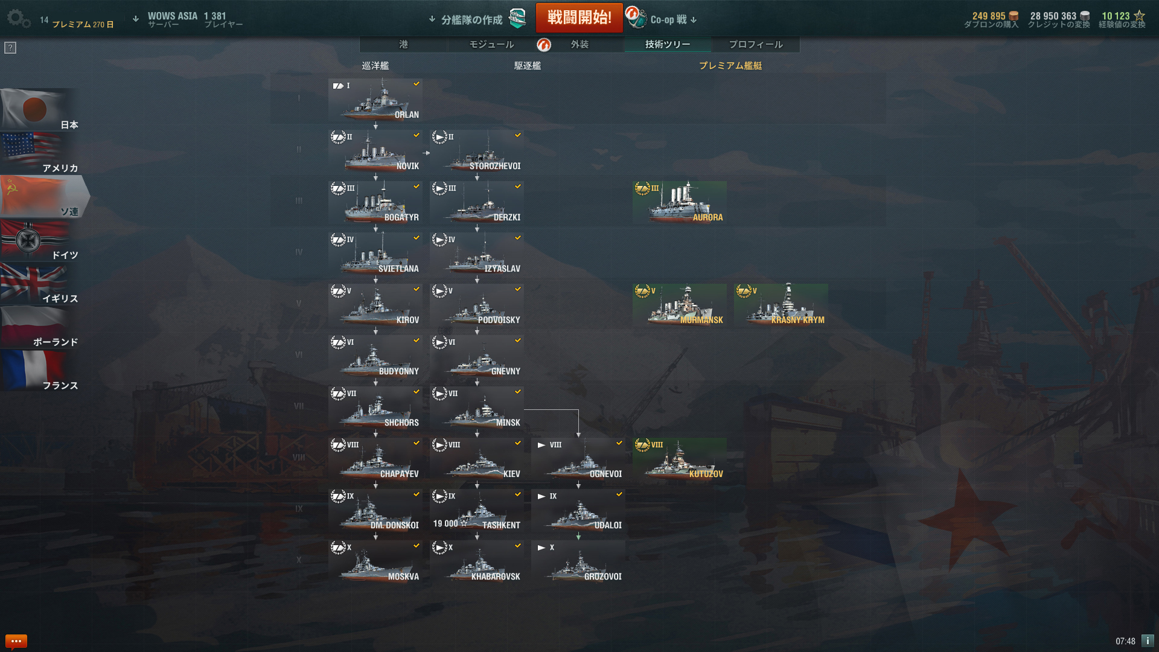Click the doubloon coins icon
Image resolution: width=1159 pixels, height=652 pixels.
coord(1014,16)
